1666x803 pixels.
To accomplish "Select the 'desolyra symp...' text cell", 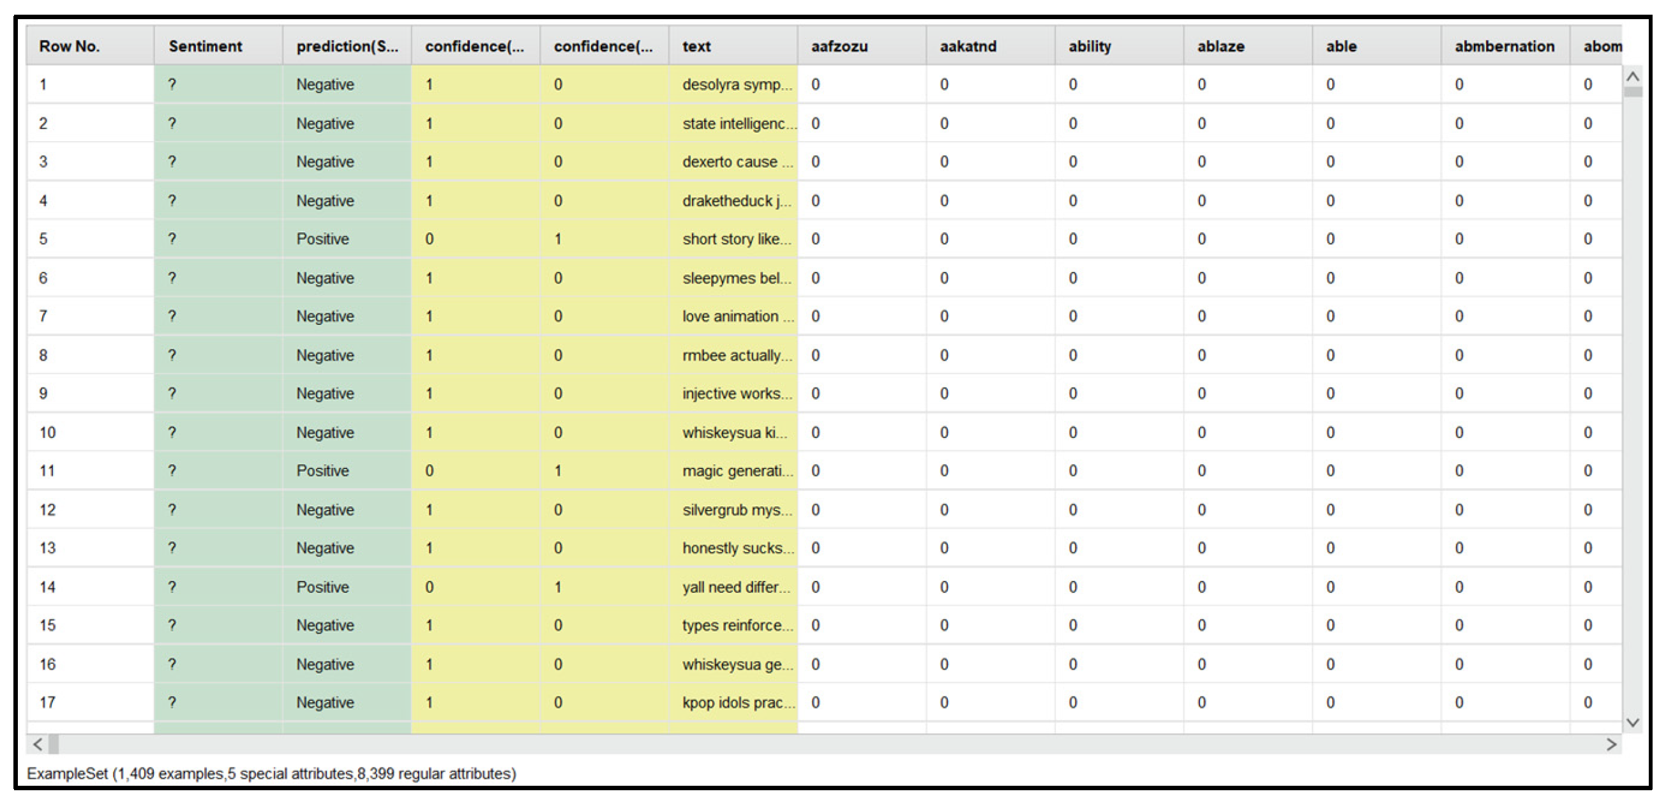I will point(733,85).
